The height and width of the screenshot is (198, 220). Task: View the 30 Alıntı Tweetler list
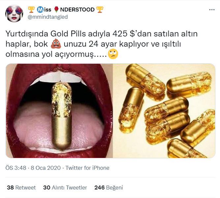65,187
